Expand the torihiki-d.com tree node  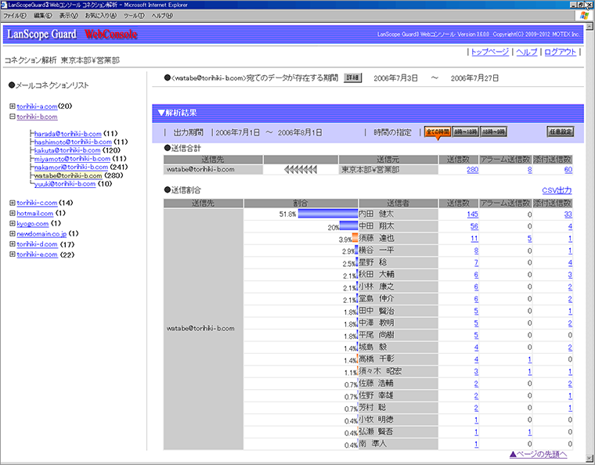click(13, 244)
